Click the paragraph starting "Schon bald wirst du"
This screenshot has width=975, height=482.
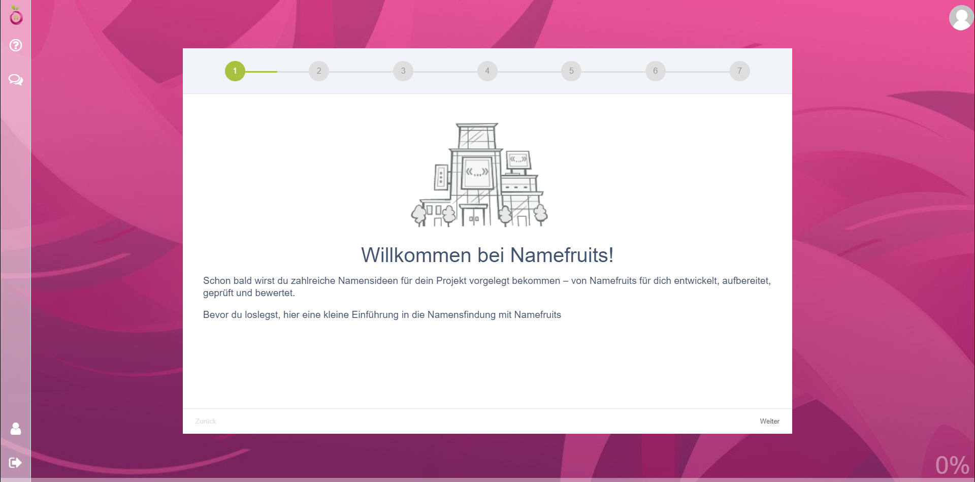(x=487, y=286)
